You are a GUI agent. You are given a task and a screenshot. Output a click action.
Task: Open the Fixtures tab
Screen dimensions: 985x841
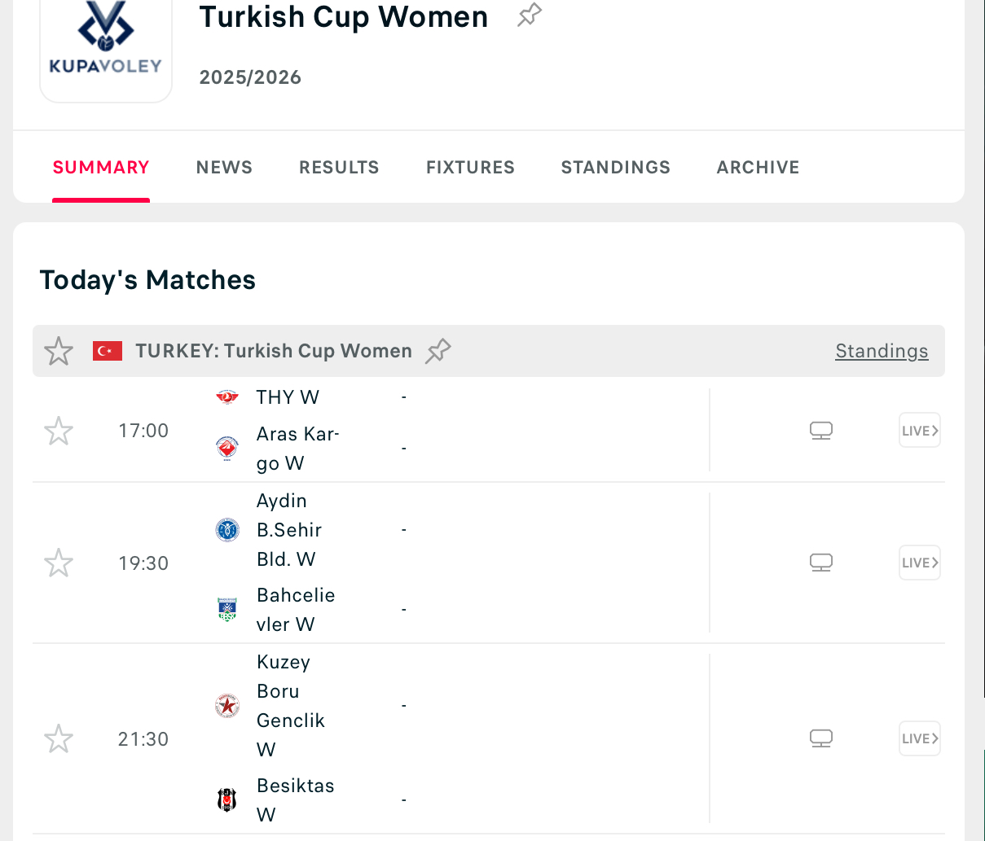(470, 168)
